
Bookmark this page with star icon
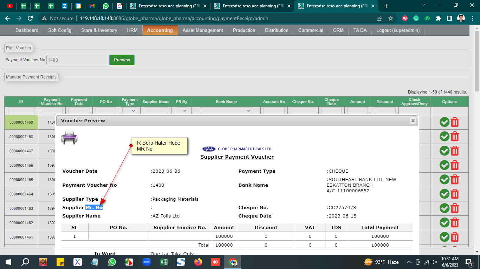(391, 18)
